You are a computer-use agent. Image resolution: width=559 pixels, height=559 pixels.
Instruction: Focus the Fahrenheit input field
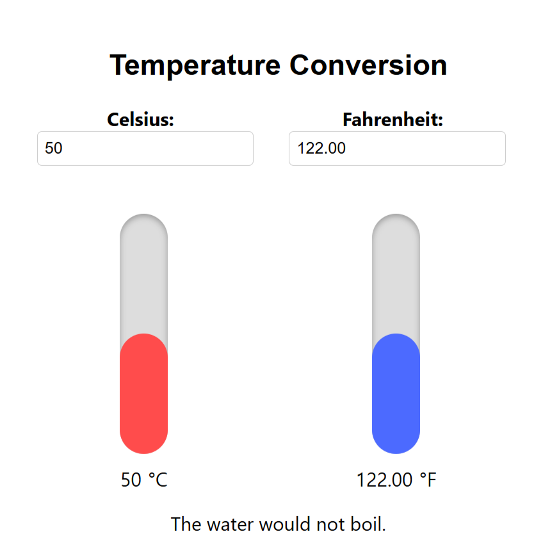(x=397, y=149)
